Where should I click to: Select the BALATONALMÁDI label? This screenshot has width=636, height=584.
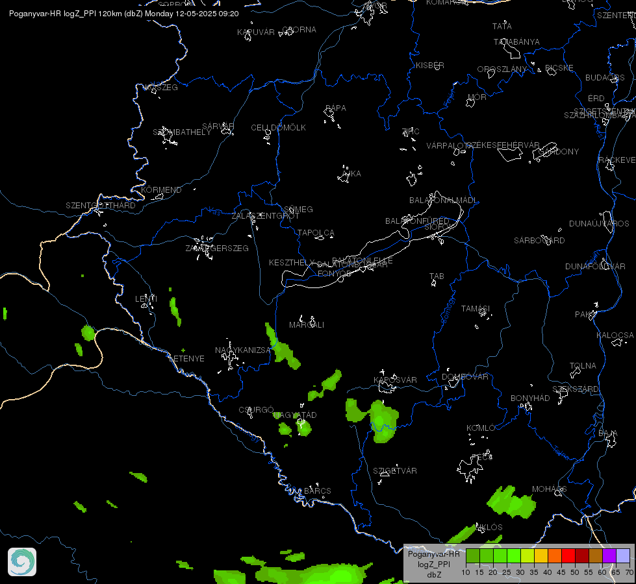pos(443,201)
